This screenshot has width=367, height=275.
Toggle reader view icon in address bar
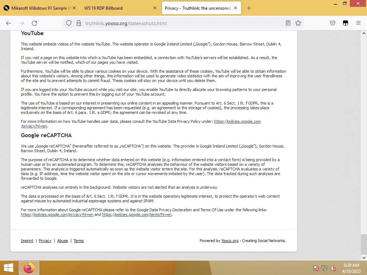point(288,23)
